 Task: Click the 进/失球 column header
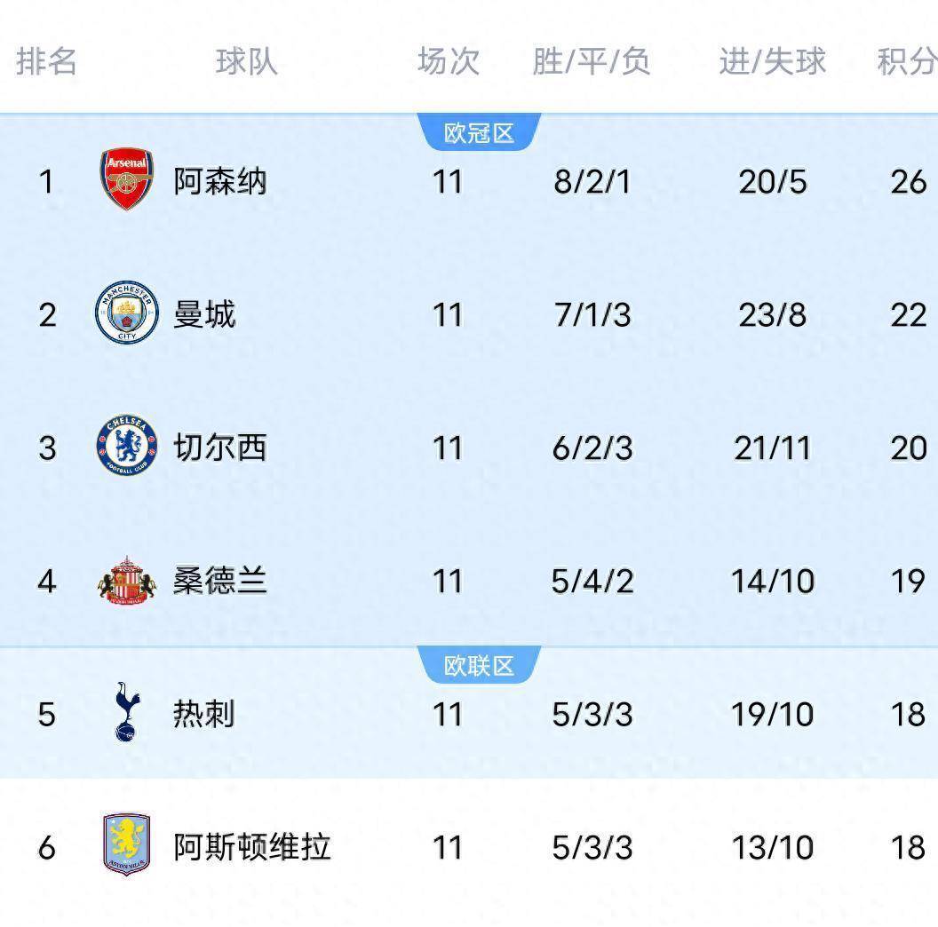click(x=772, y=61)
